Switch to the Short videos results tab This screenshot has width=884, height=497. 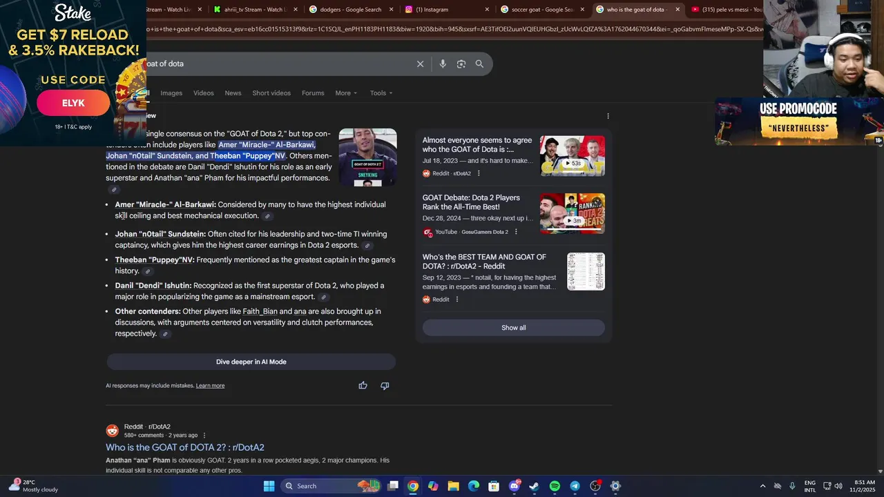point(271,93)
